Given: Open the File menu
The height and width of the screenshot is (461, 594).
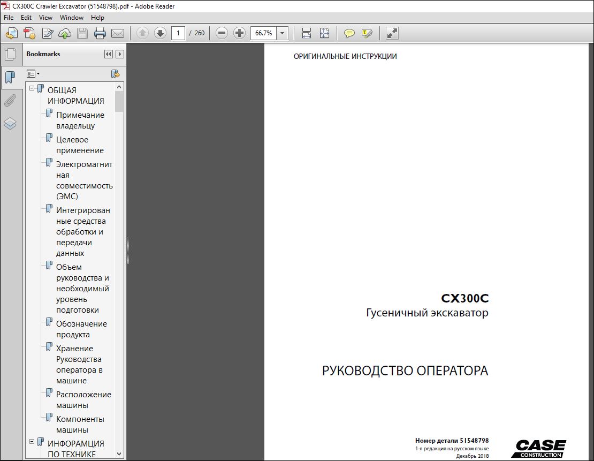Looking at the screenshot, I should point(9,18).
